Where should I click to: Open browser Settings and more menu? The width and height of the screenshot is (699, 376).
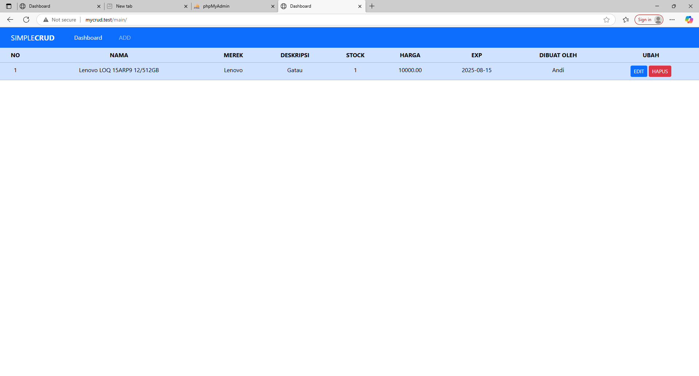672,20
